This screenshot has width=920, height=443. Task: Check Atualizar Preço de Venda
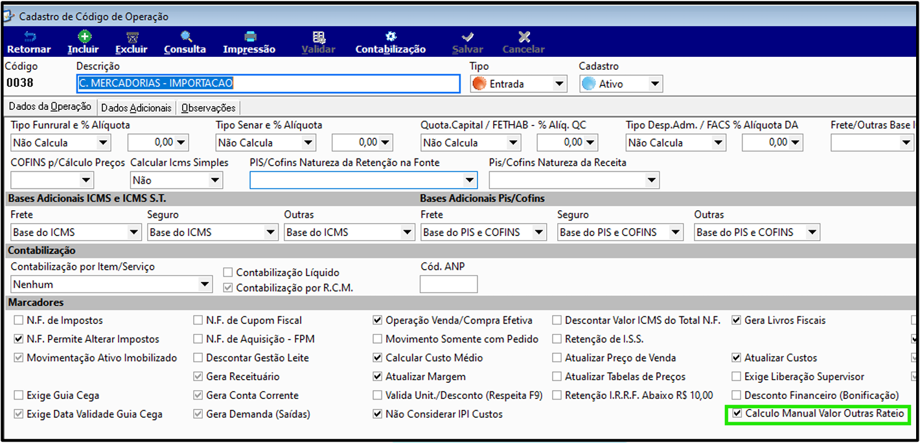point(557,358)
